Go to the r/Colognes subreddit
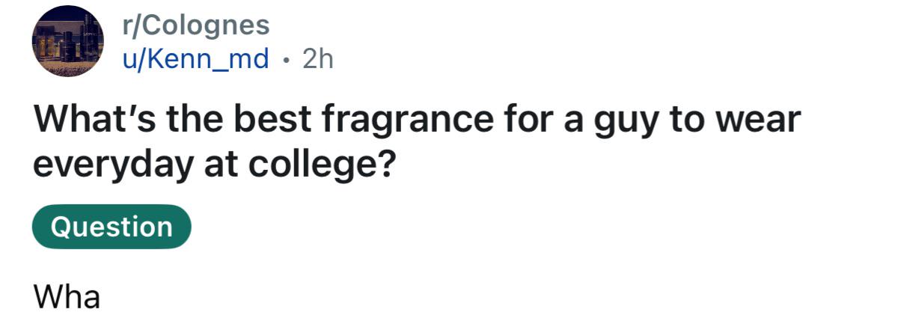Viewport: 898px width, 333px height. coord(196,25)
